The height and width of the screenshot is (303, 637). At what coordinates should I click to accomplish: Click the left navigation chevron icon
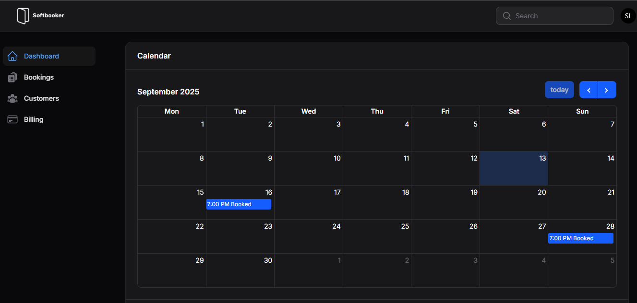click(x=589, y=90)
